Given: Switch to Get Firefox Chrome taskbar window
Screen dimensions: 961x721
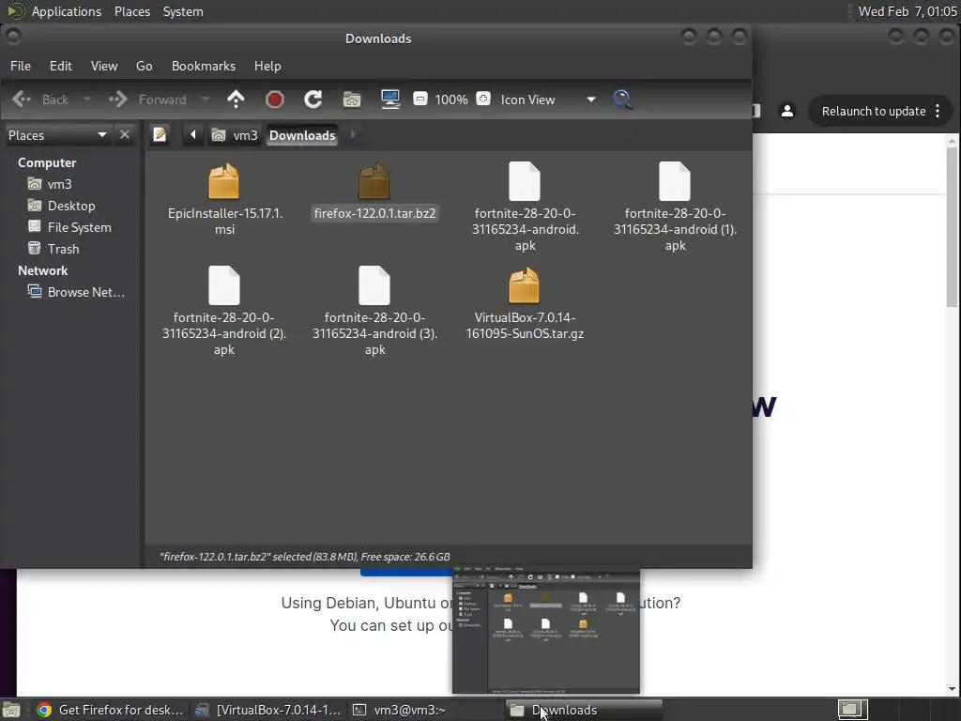Looking at the screenshot, I should tap(111, 710).
